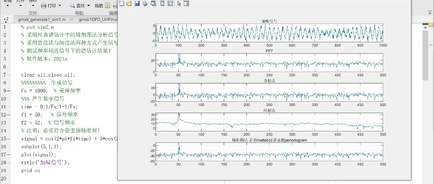Save the figure with the floppy disk icon
Viewport: 434px width, 184px height.
[x=137, y=3]
